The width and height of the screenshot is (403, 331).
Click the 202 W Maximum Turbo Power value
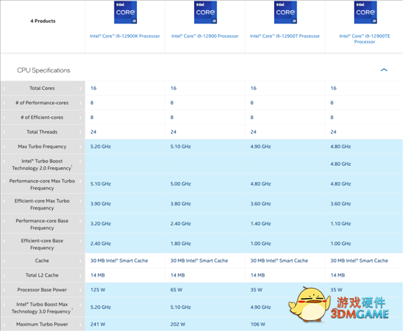point(177,324)
